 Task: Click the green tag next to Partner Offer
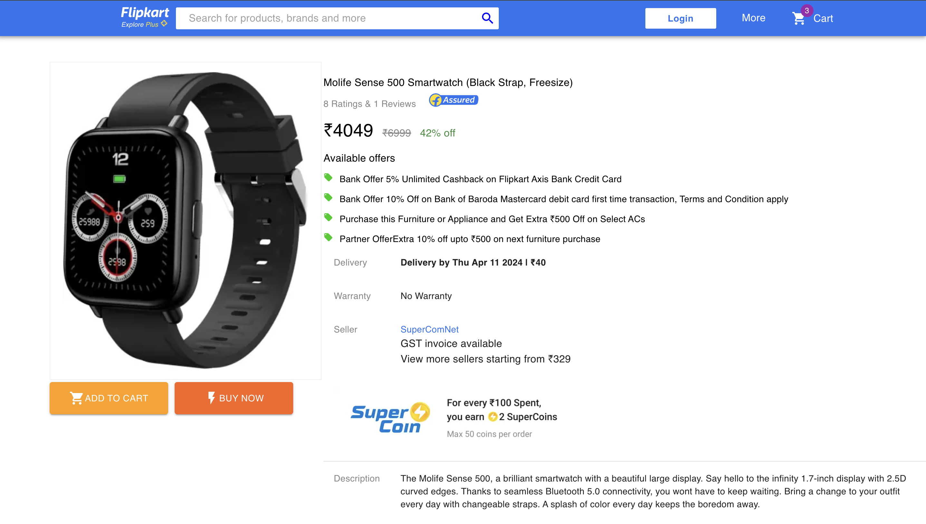point(329,237)
